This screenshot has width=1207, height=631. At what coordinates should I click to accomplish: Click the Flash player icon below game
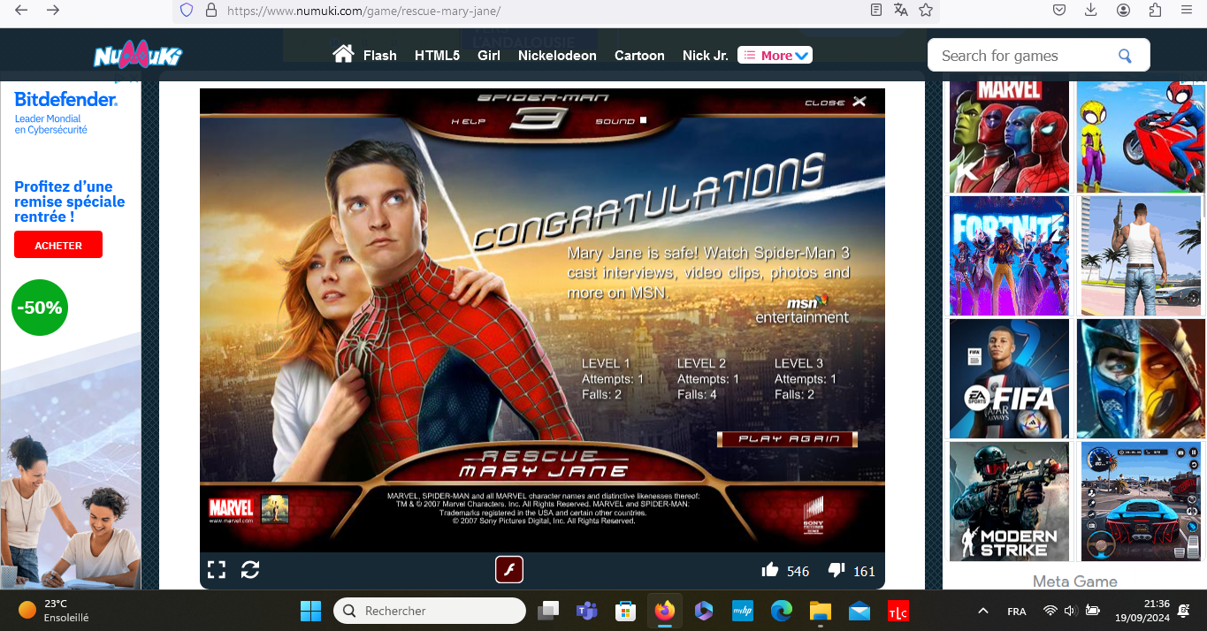click(509, 570)
